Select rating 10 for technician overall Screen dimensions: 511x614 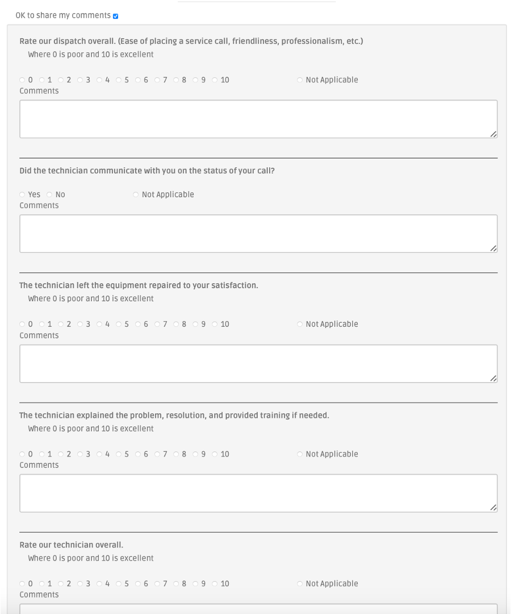point(215,584)
